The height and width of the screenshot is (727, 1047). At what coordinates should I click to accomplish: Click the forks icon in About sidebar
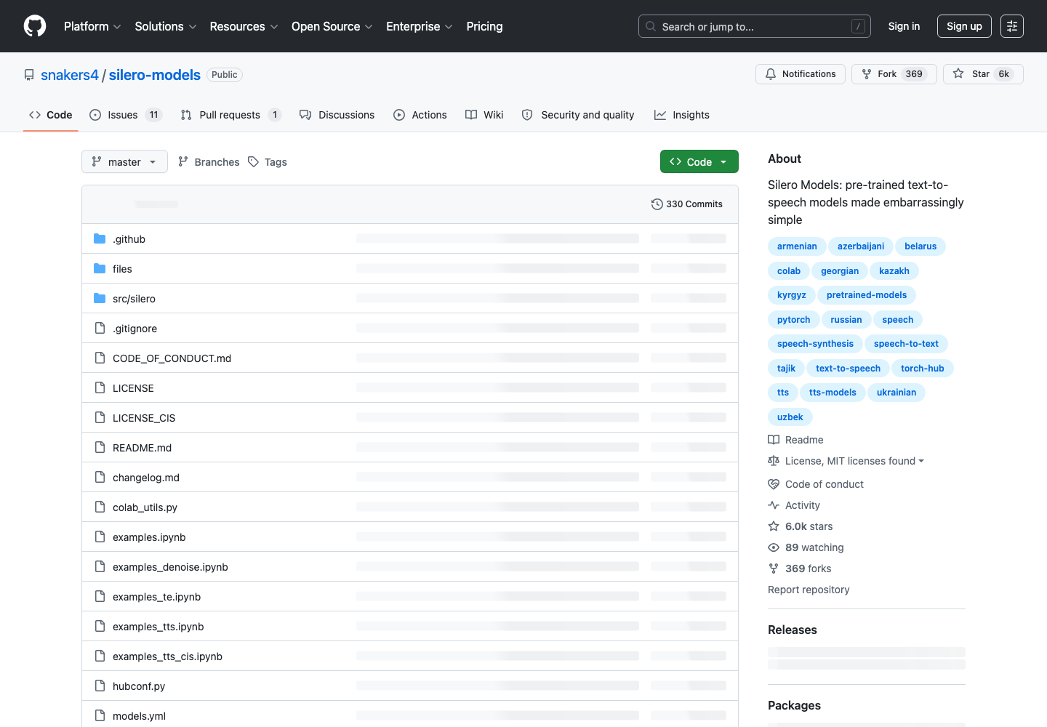point(774,569)
